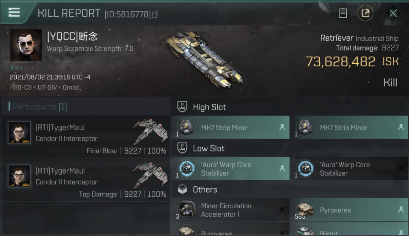Select the Pyroxeres stack of 585
This screenshot has height=236, width=409.
click(349, 210)
